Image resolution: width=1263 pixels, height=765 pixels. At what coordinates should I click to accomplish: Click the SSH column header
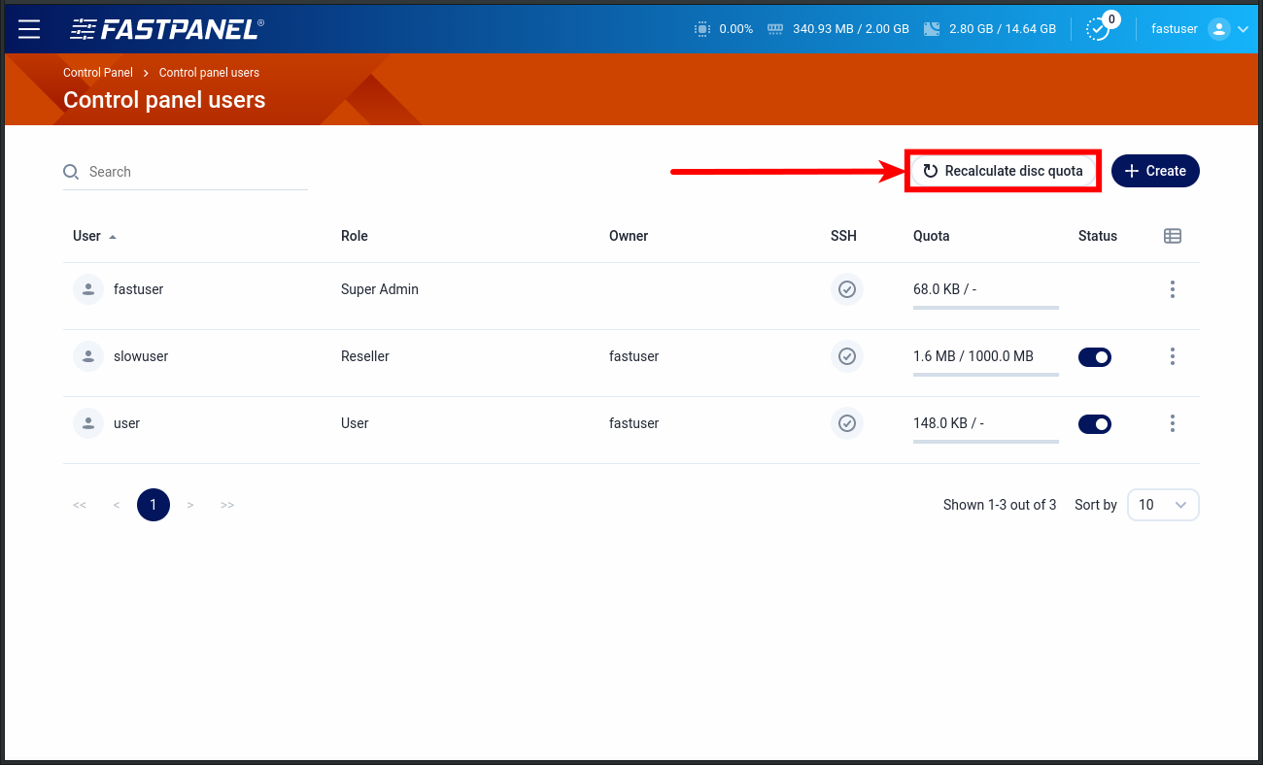pyautogui.click(x=843, y=236)
